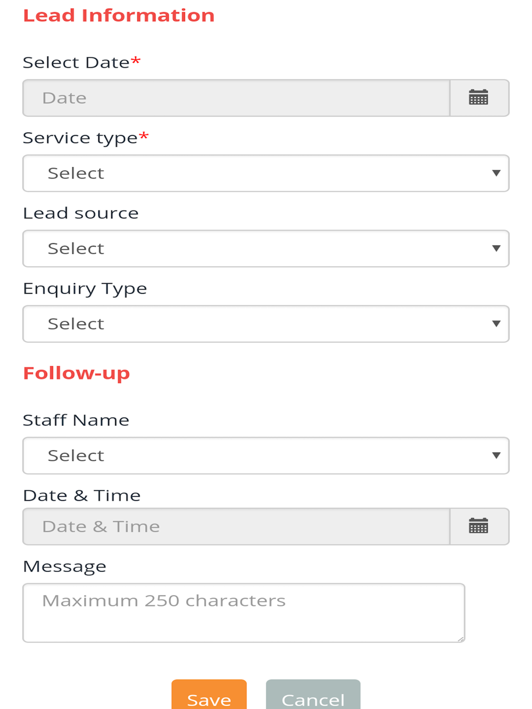The height and width of the screenshot is (709, 532).
Task: Save the lead form
Action: pyautogui.click(x=209, y=696)
